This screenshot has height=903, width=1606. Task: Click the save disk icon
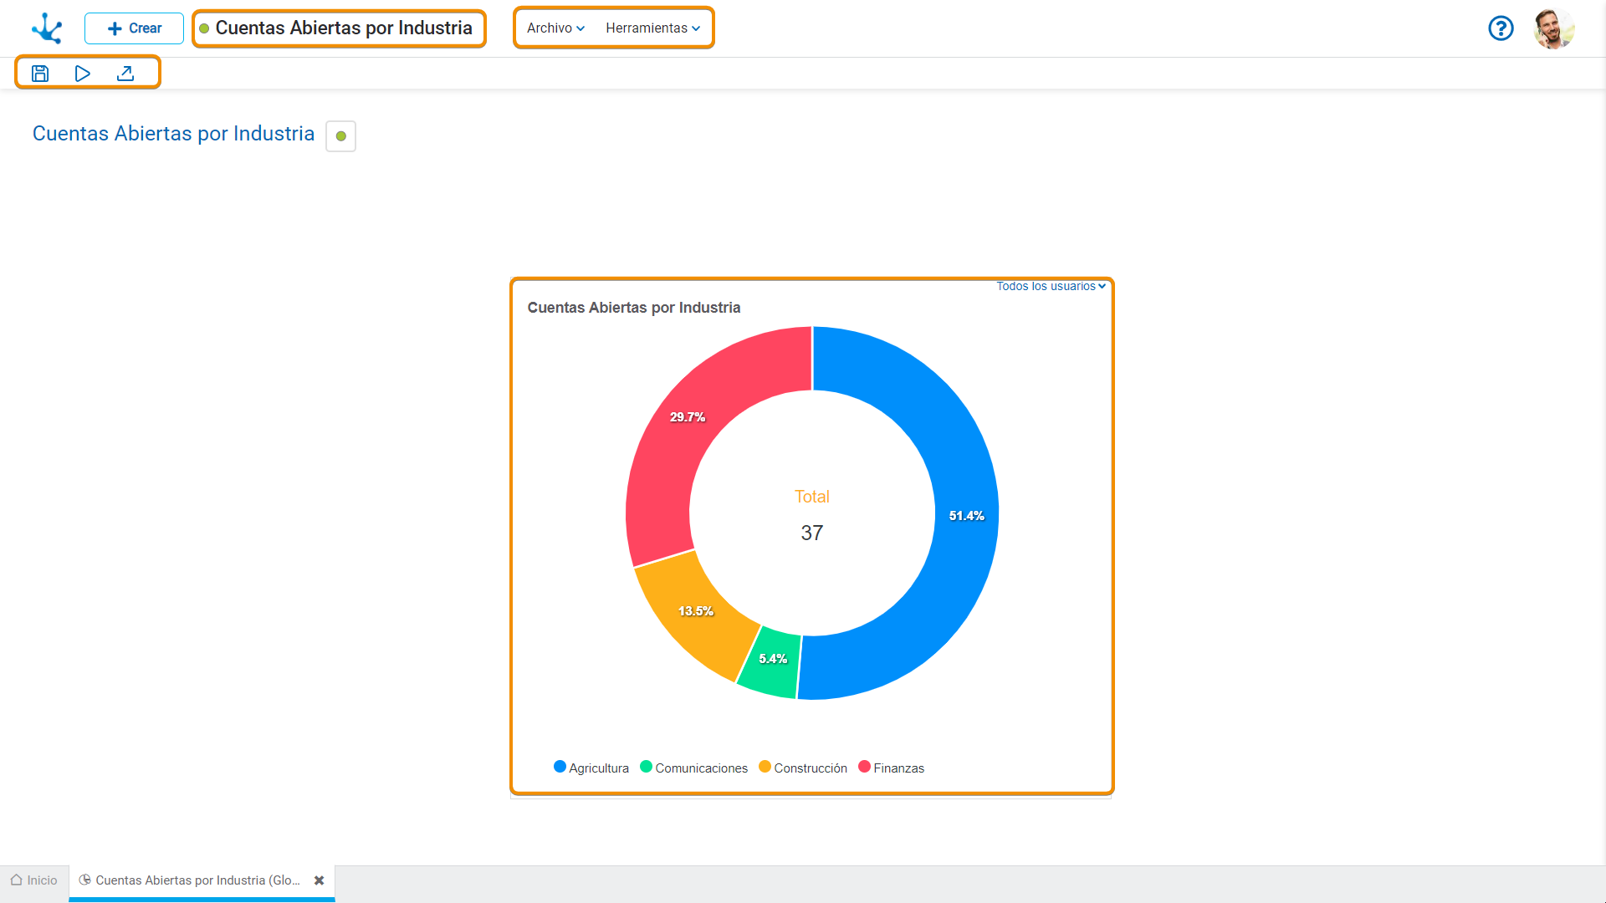(x=40, y=74)
